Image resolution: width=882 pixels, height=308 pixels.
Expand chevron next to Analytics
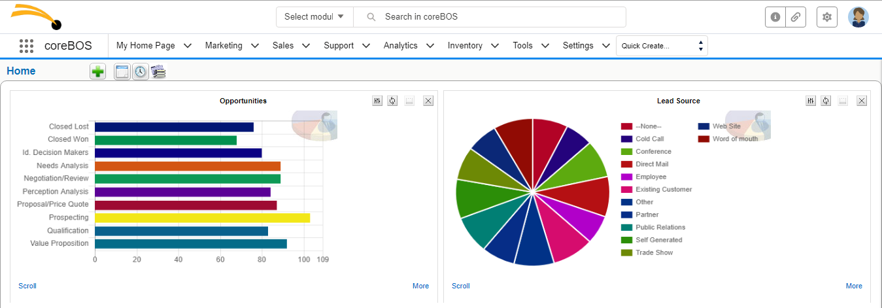tap(430, 46)
